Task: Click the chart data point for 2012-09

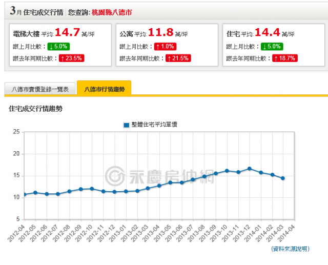Action: click(x=81, y=189)
